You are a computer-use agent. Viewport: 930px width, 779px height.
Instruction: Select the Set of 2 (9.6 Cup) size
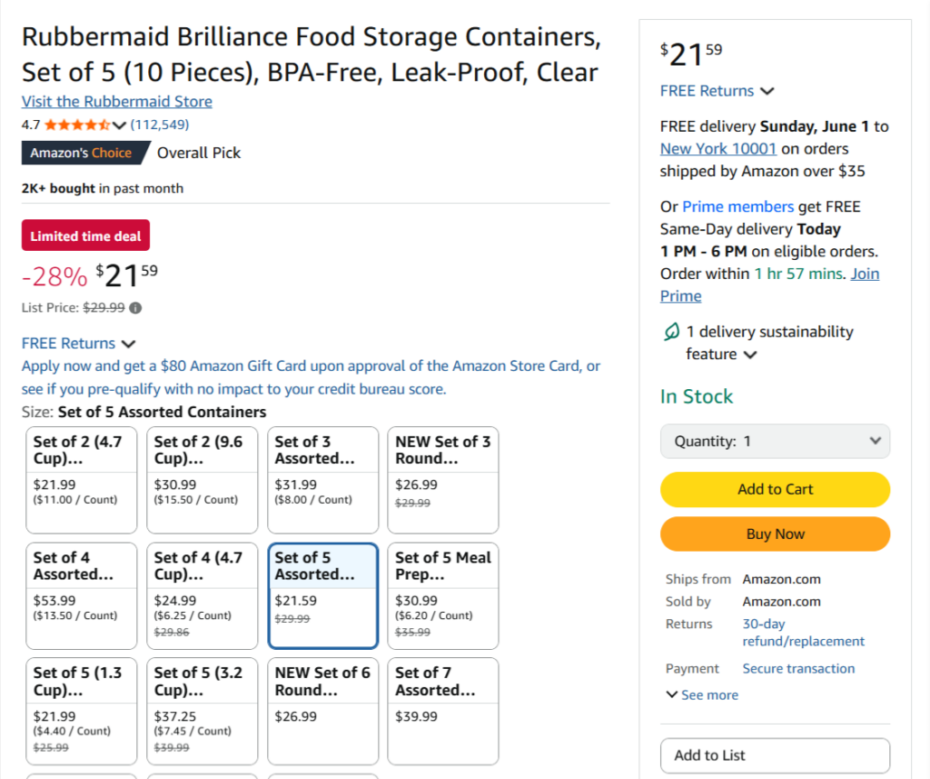click(202, 479)
